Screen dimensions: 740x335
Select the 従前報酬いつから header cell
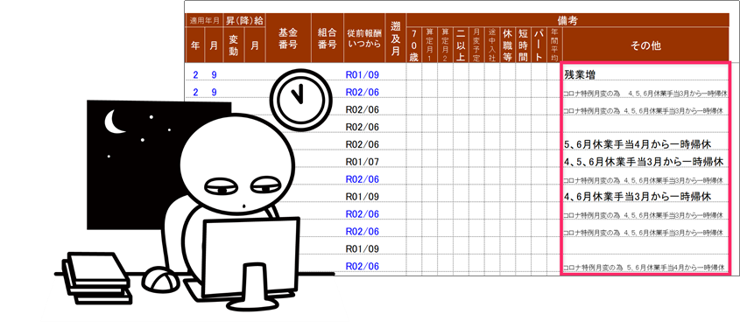click(x=363, y=38)
